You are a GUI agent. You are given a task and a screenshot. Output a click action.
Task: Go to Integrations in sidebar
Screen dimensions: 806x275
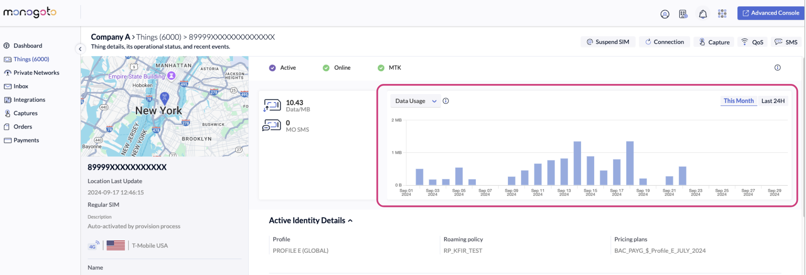(x=29, y=100)
